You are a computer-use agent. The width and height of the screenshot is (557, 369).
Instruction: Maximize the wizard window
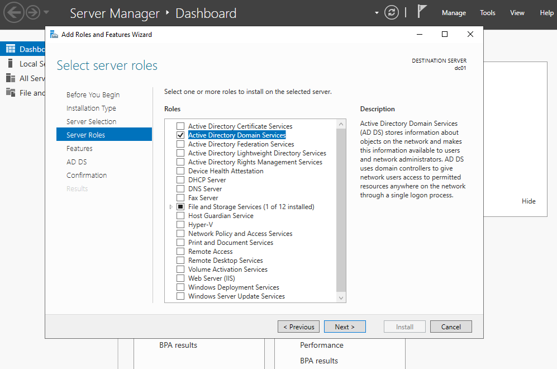click(444, 34)
